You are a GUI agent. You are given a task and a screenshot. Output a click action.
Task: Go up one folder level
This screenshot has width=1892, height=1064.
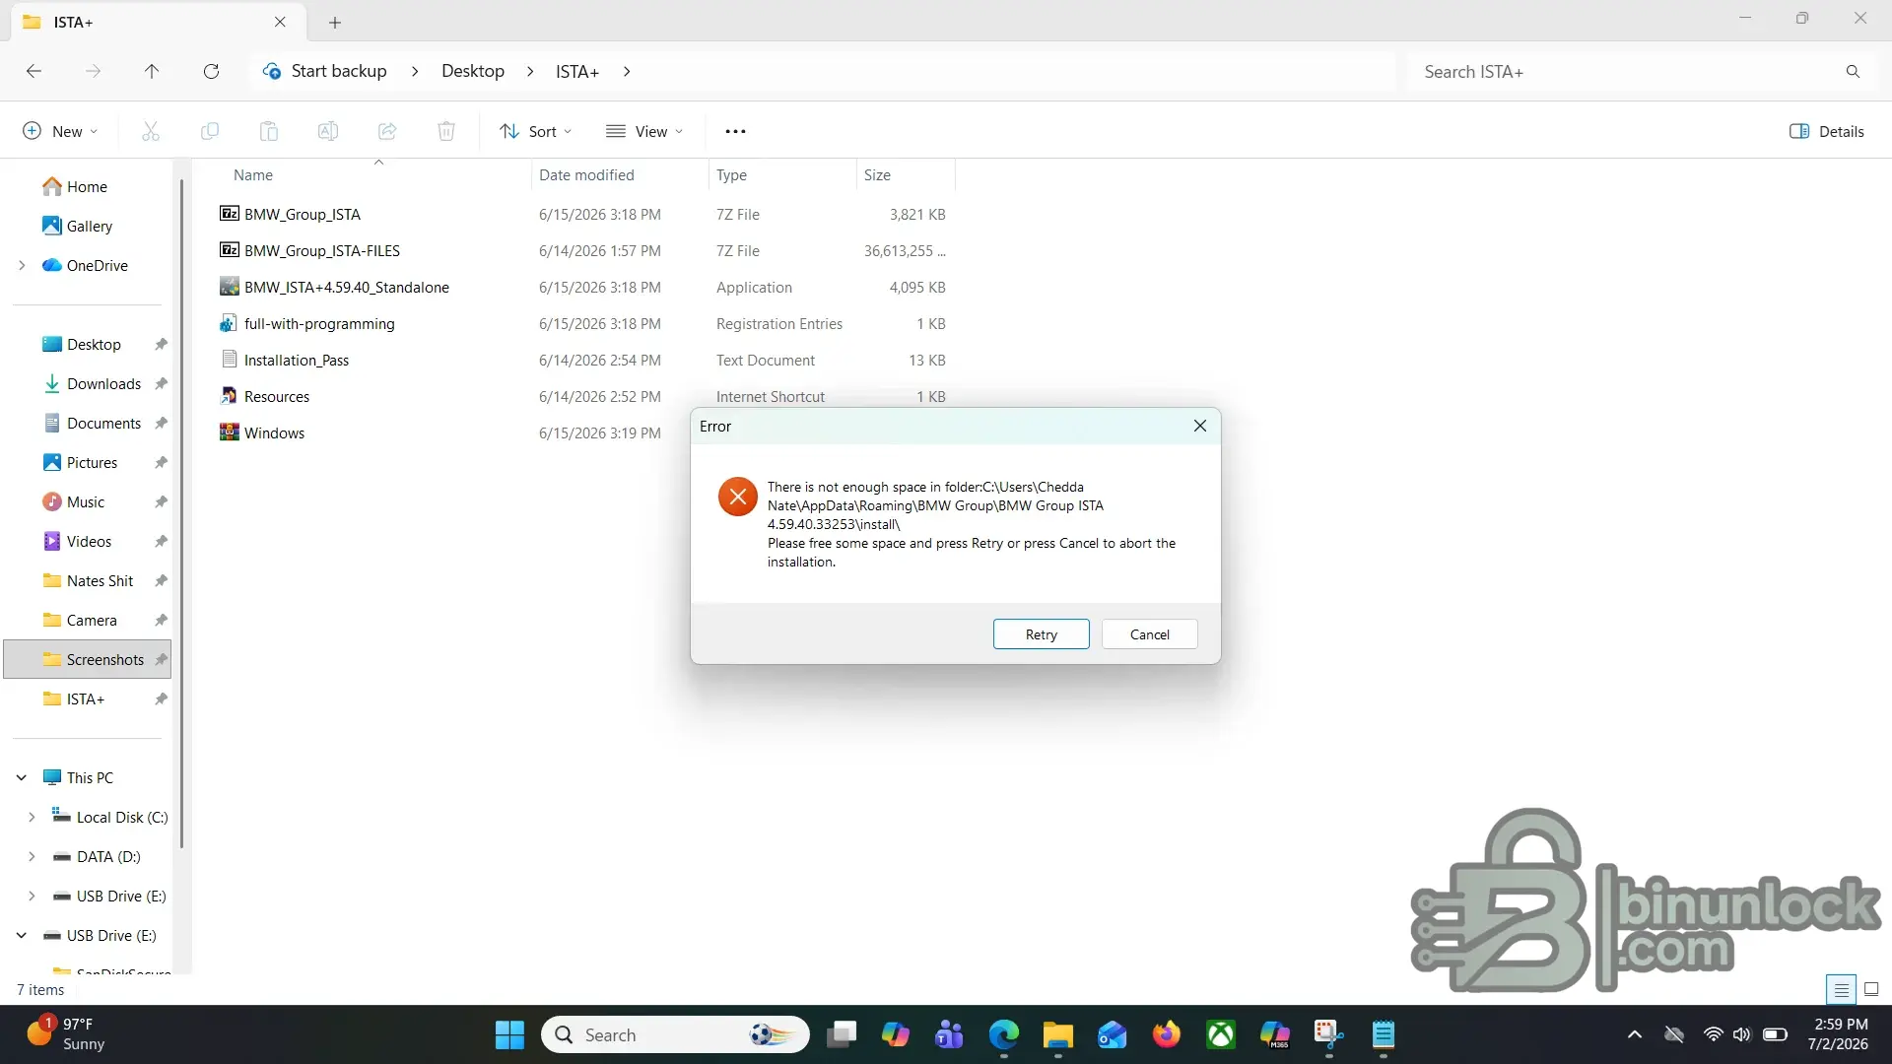(x=152, y=71)
